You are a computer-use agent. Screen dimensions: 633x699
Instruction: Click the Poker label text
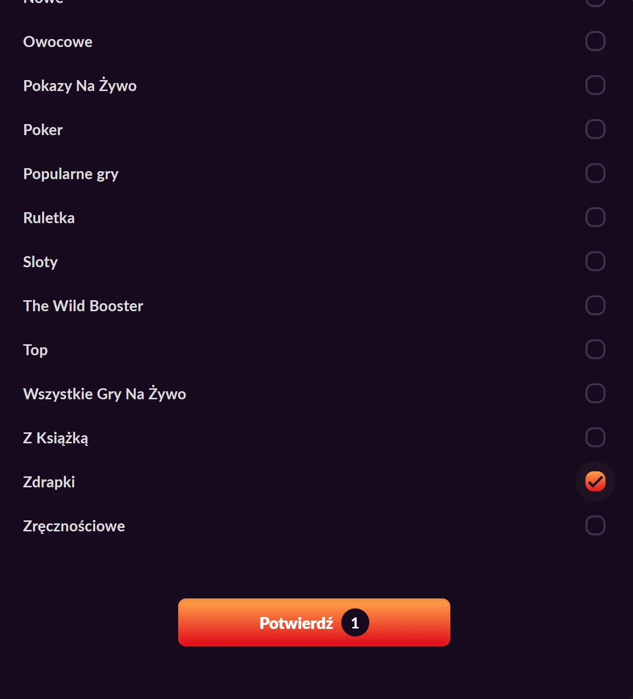[43, 130]
